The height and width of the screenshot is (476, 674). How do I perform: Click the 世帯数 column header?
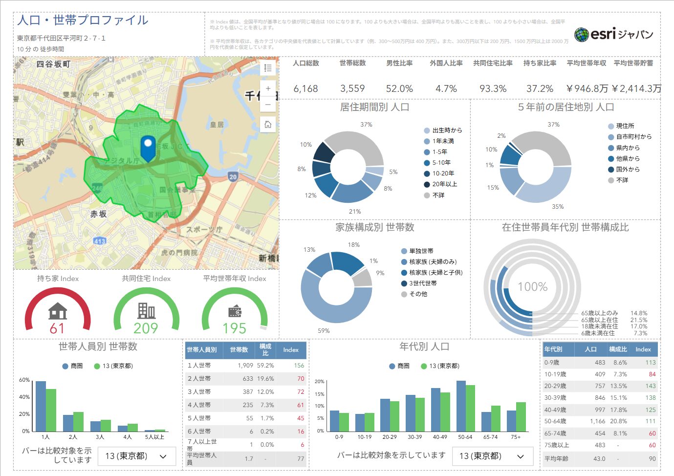239,350
